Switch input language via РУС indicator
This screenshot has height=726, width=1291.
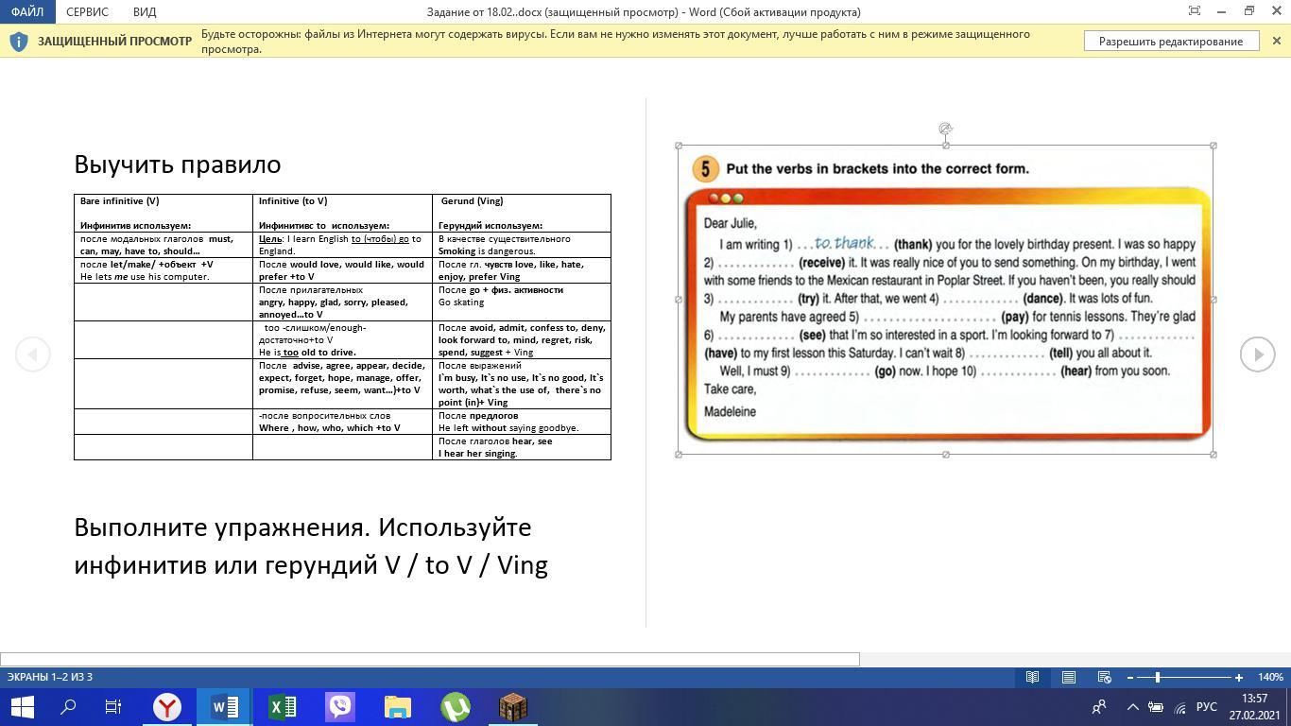(1206, 707)
